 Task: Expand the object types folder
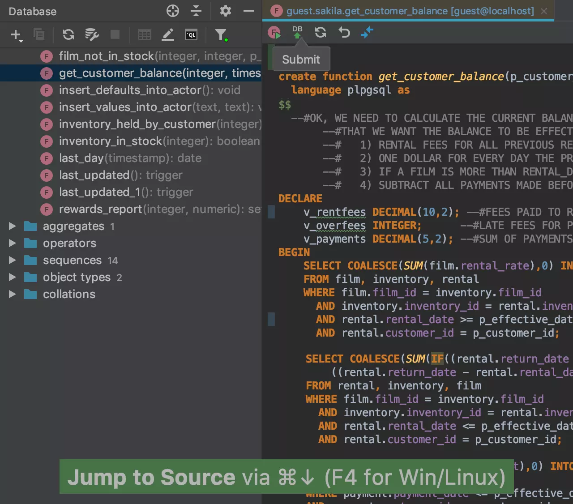pyautogui.click(x=13, y=278)
